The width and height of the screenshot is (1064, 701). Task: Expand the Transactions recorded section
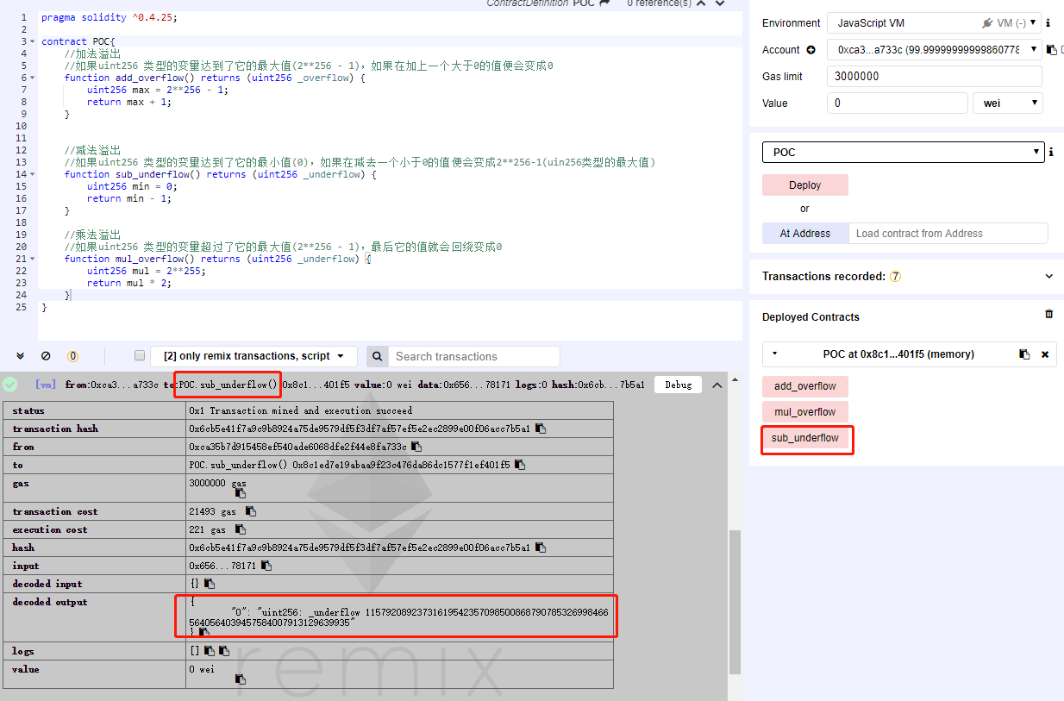[x=1049, y=276]
